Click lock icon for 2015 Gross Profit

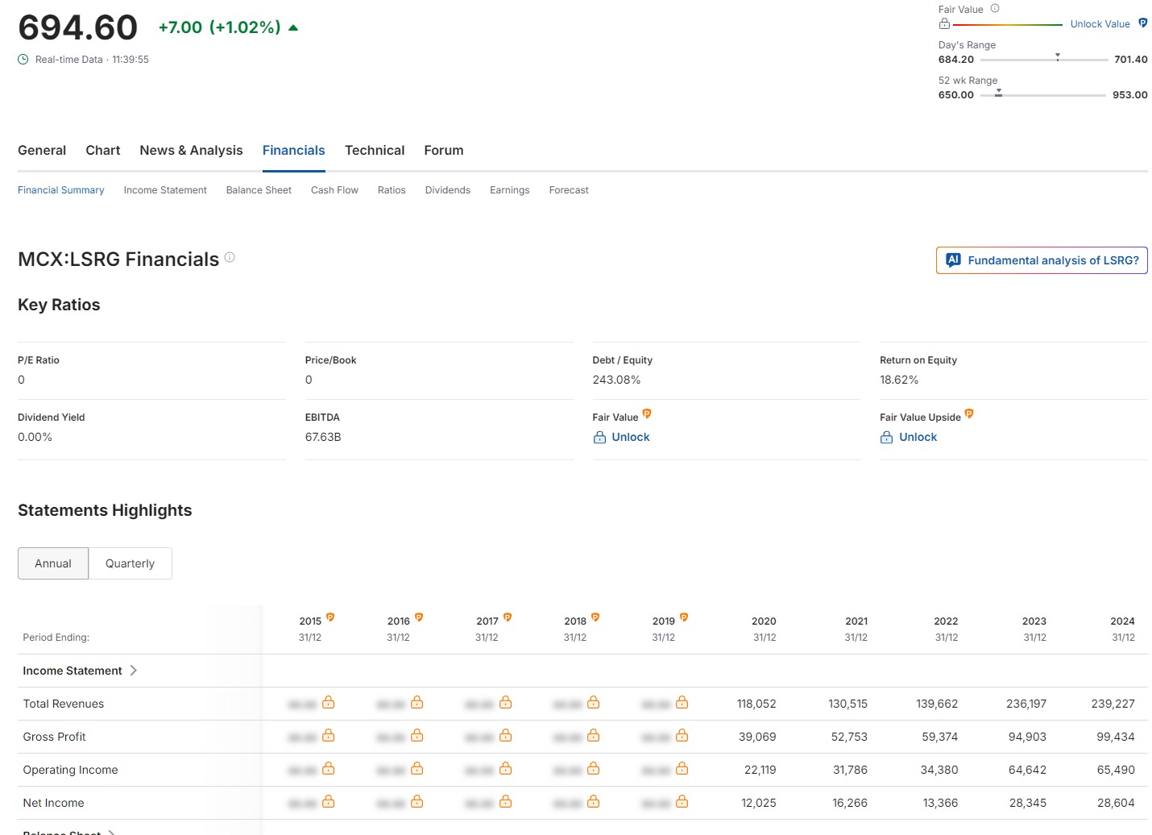pos(329,735)
